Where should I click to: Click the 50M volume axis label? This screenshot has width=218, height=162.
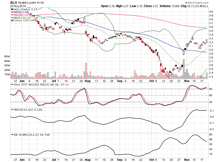pyautogui.click(x=7, y=57)
